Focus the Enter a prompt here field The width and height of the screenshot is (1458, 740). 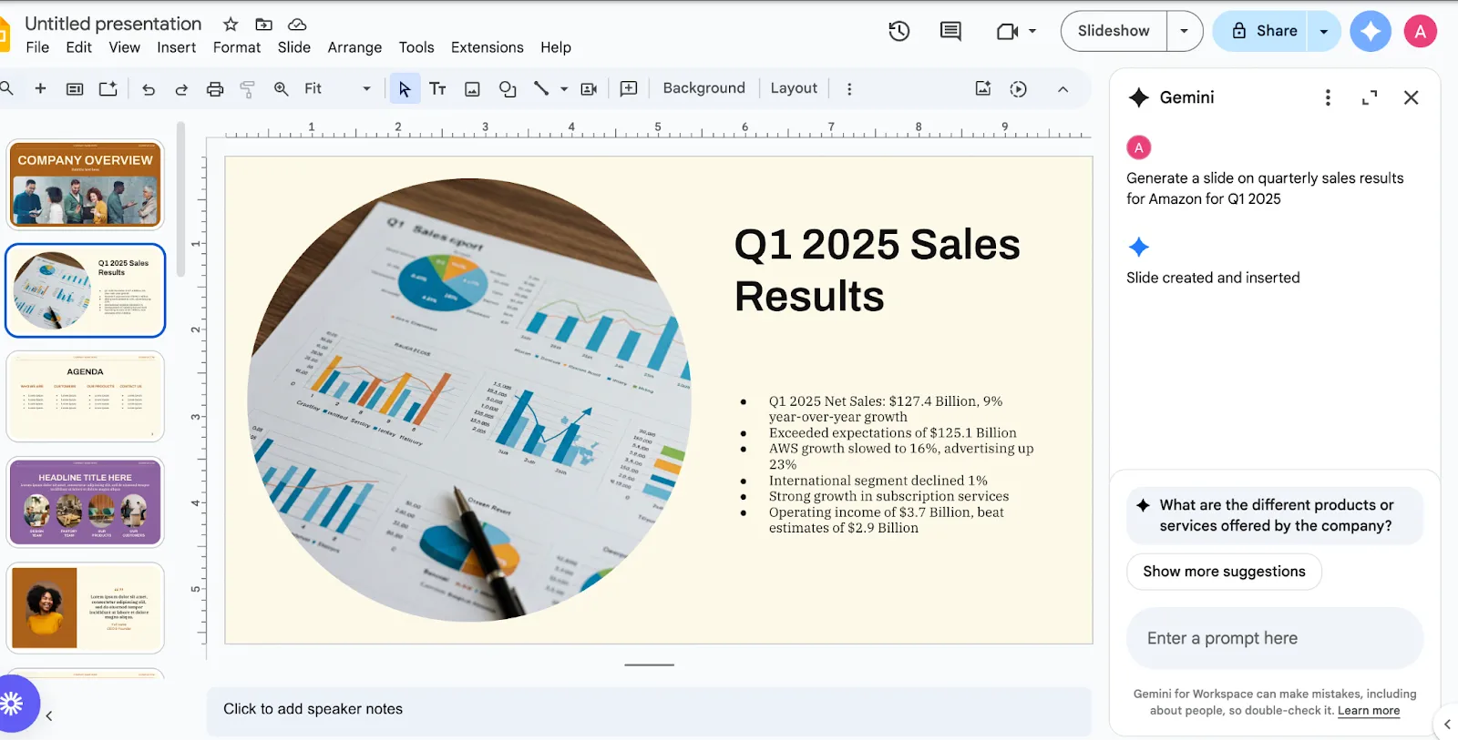pos(1275,638)
